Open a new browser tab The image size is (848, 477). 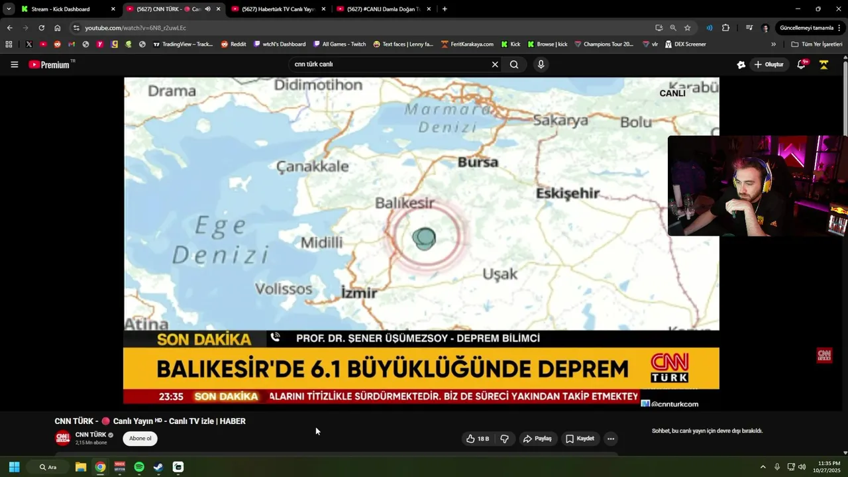[x=445, y=9]
